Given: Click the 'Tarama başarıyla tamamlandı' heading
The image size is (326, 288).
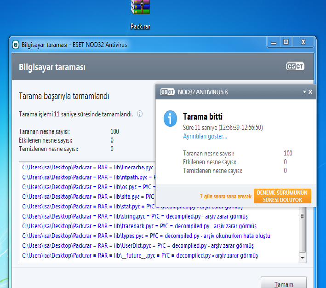Looking at the screenshot, I should (64, 96).
